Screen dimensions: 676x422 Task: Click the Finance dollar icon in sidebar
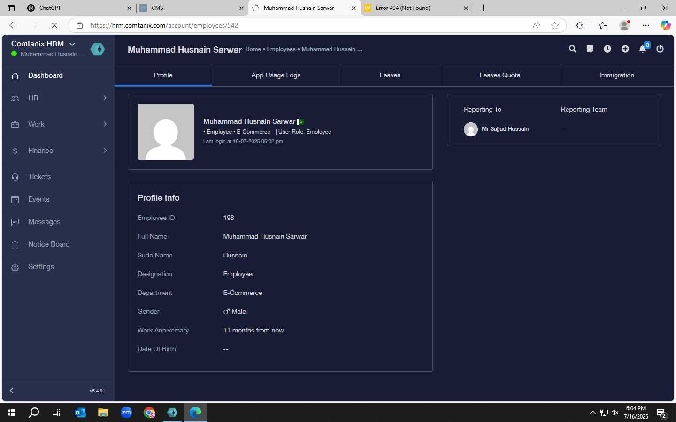pos(15,151)
